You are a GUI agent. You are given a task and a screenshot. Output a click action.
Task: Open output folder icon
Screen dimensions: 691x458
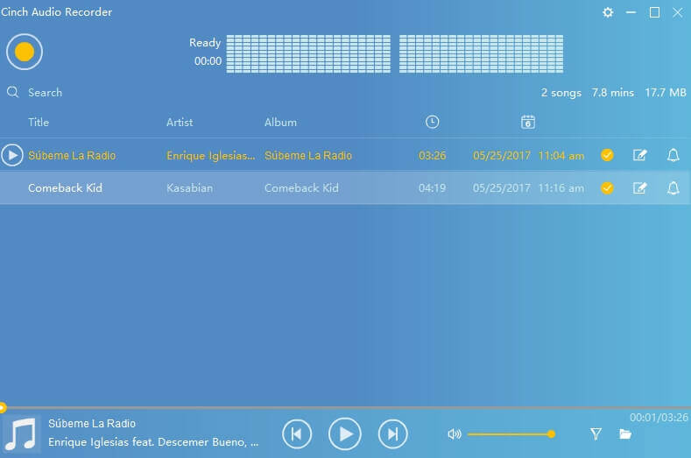[x=625, y=434]
